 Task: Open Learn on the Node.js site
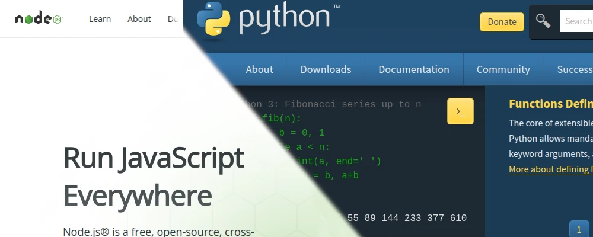[x=100, y=19]
